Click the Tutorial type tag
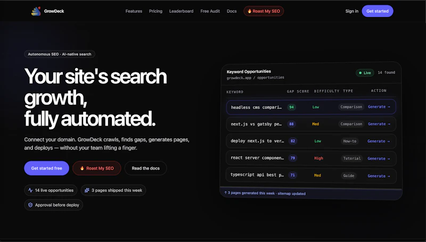 click(352, 158)
